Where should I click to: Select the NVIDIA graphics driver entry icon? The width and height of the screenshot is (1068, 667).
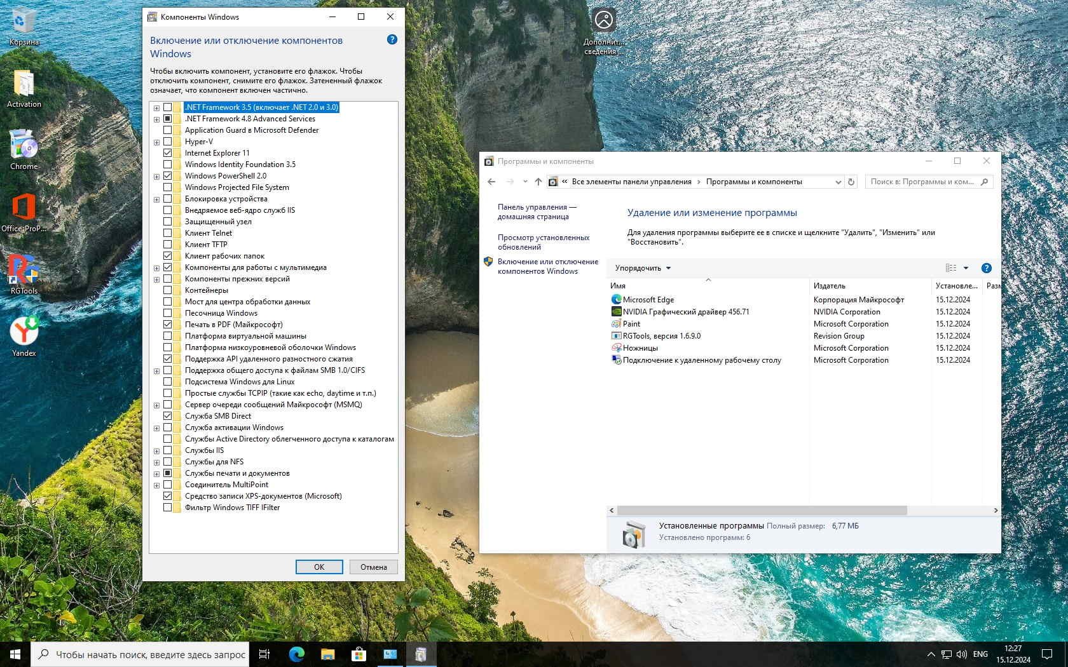(616, 312)
